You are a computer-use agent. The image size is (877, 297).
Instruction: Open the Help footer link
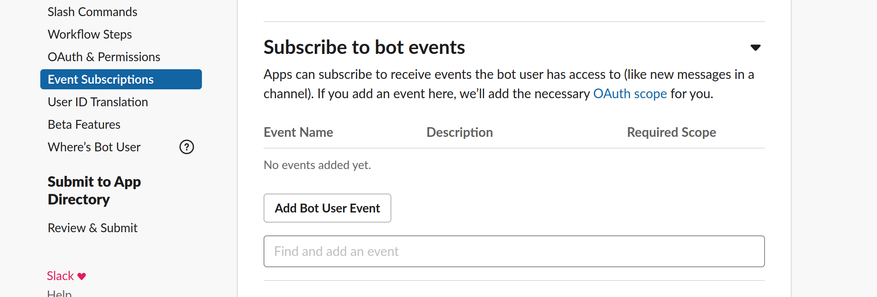coord(59,294)
